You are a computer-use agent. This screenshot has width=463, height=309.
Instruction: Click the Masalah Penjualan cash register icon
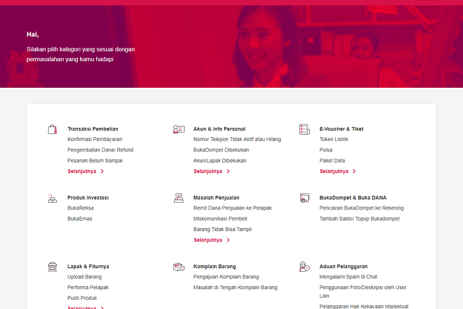click(x=178, y=198)
